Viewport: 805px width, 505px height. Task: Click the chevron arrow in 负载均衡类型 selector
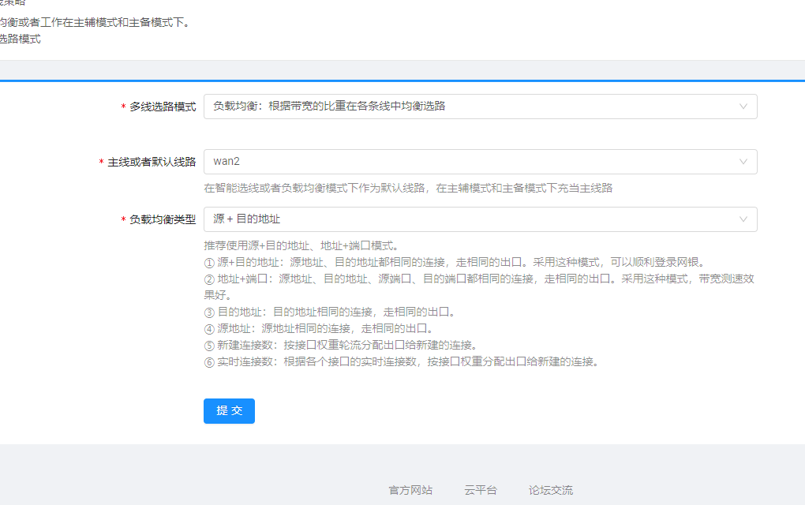coord(743,219)
